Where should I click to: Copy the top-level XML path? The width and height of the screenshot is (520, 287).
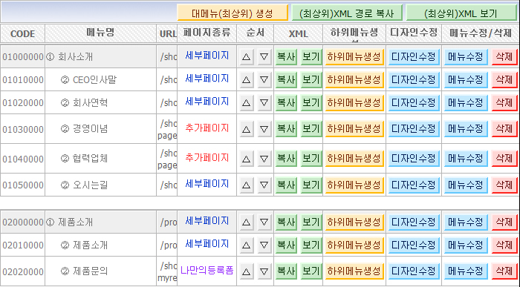coord(347,13)
